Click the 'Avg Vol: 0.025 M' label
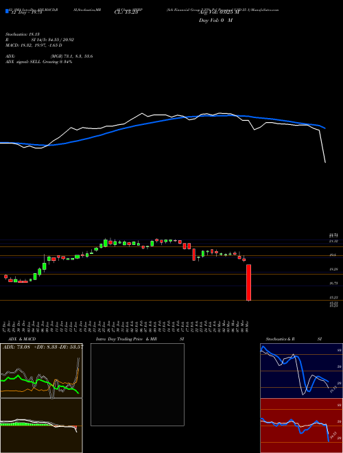The height and width of the screenshot is (453, 343). click(219, 12)
